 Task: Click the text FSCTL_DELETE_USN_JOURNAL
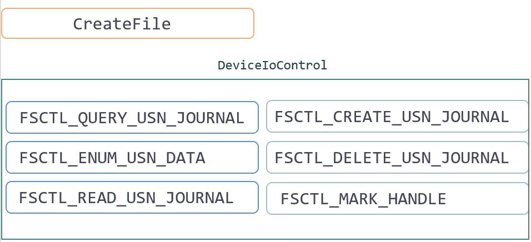pyautogui.click(x=392, y=158)
